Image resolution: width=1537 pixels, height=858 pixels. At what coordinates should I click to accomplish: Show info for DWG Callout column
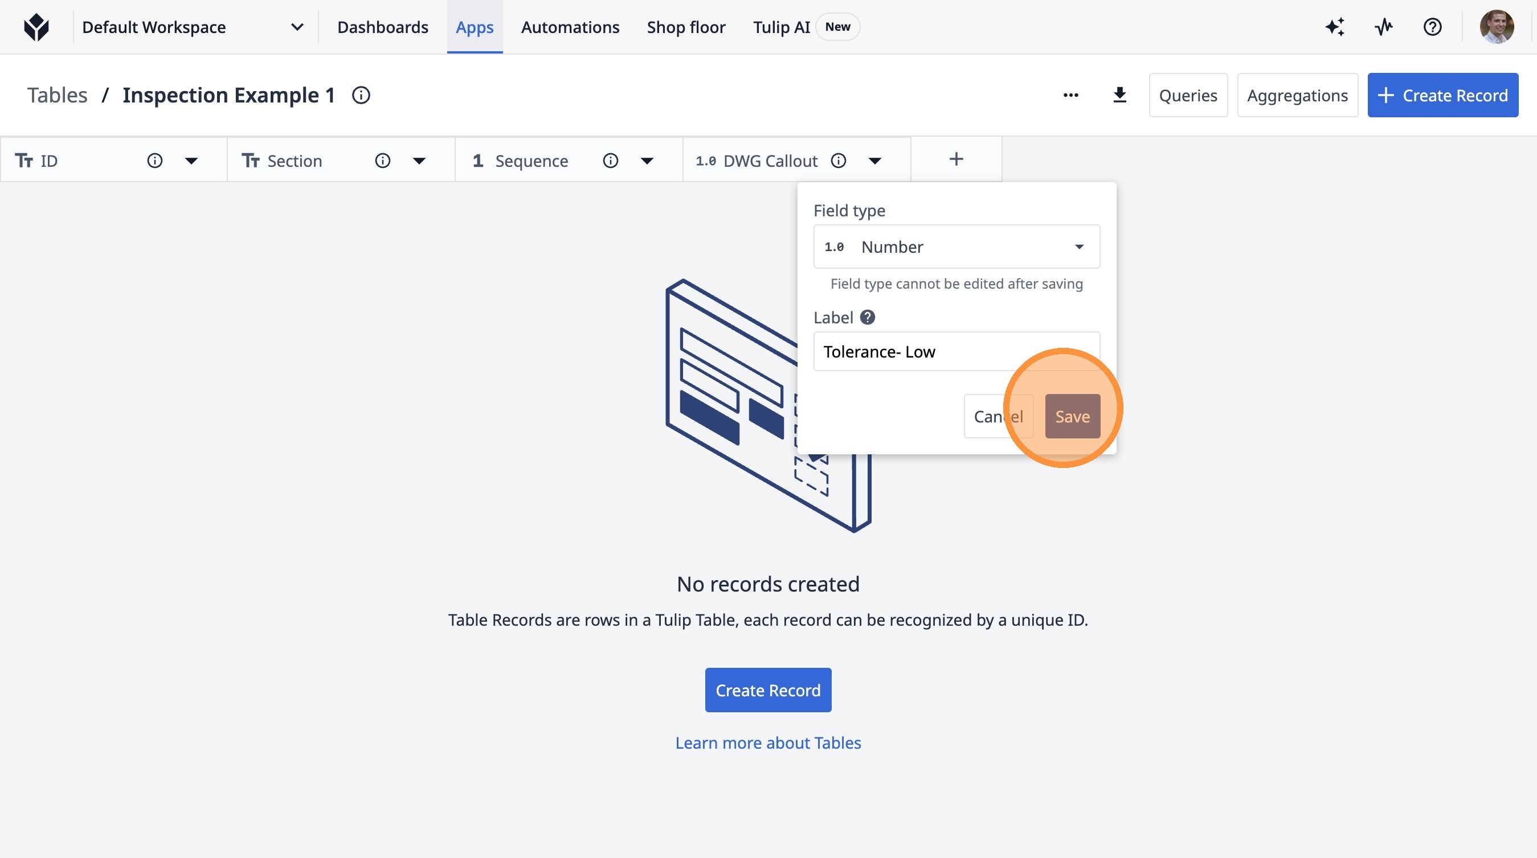point(839,161)
